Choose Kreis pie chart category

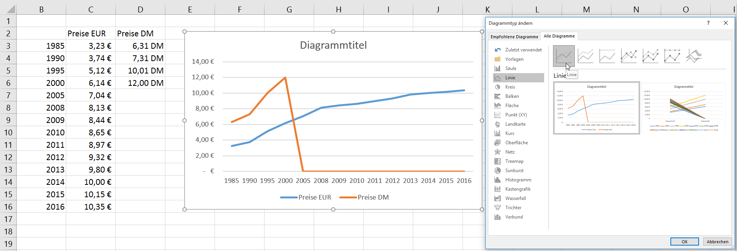[510, 87]
